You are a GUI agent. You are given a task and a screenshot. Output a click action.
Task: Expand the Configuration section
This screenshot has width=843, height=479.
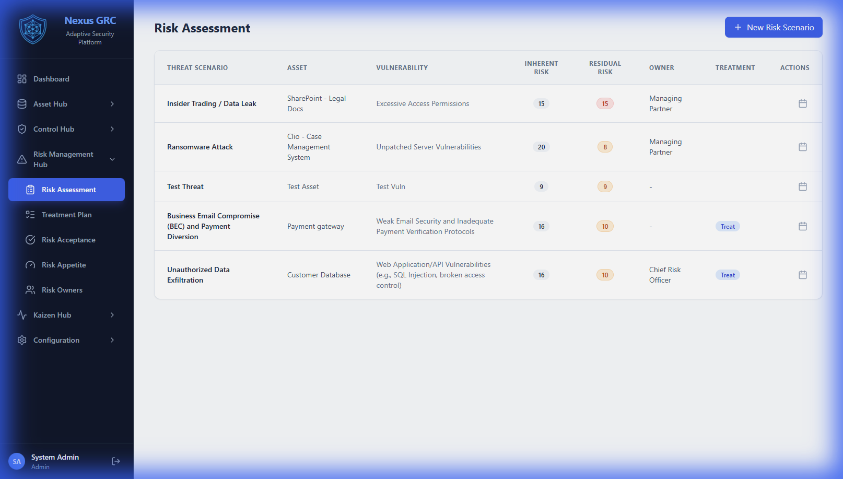pos(112,340)
